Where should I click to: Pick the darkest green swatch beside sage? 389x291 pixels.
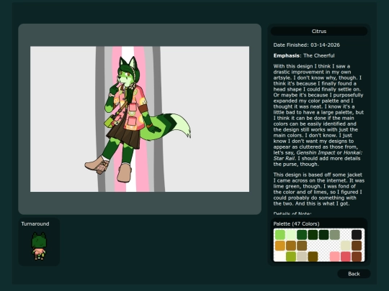pos(323,235)
